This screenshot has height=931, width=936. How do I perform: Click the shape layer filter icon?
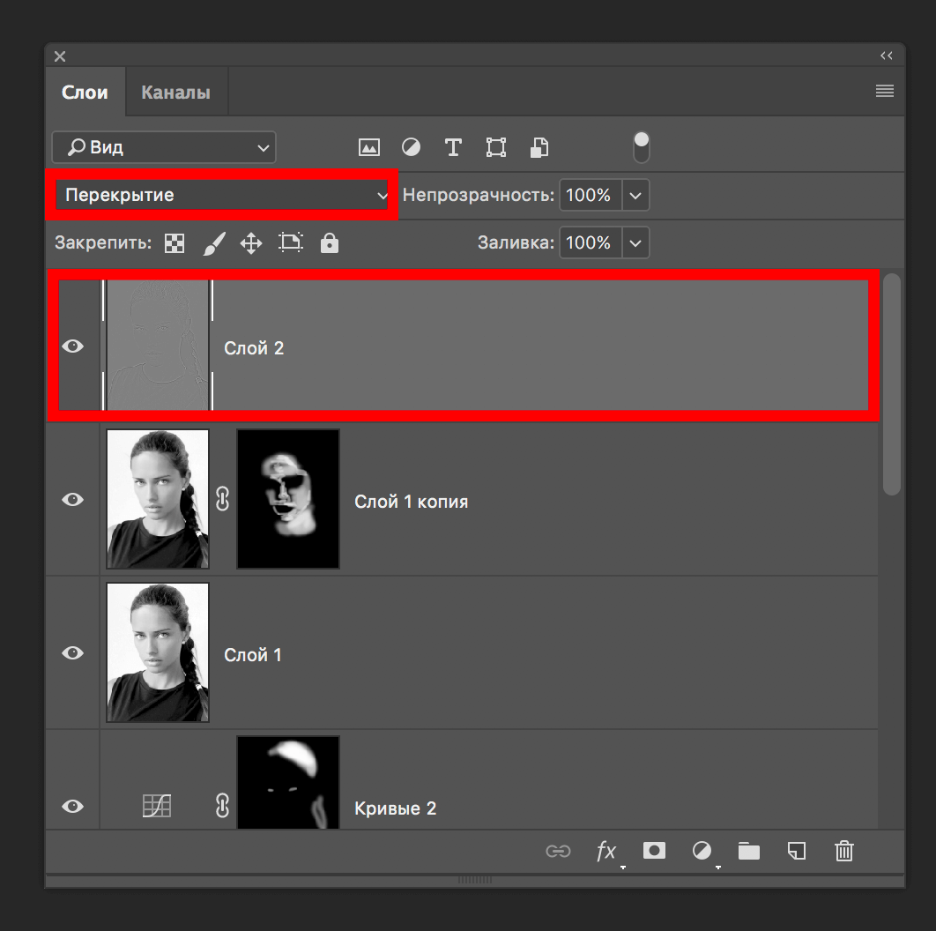click(x=496, y=147)
